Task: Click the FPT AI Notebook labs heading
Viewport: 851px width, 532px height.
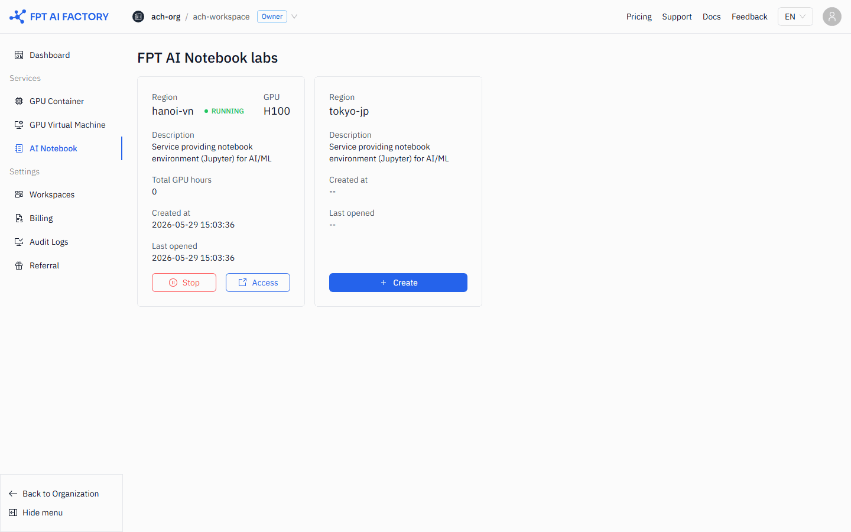Action: pos(207,58)
